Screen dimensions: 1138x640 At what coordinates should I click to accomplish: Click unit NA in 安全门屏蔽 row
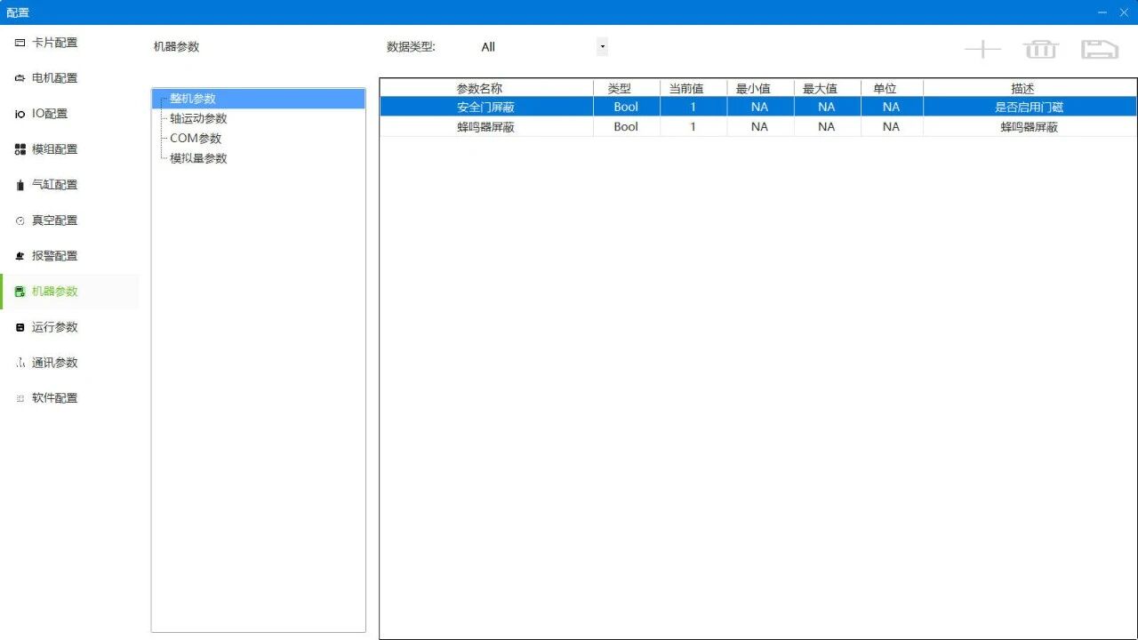(892, 107)
